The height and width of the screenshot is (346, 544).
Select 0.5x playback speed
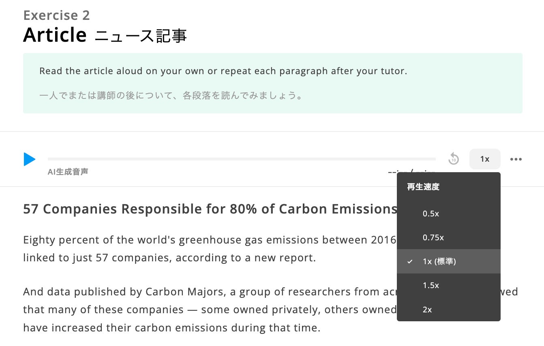[430, 214]
